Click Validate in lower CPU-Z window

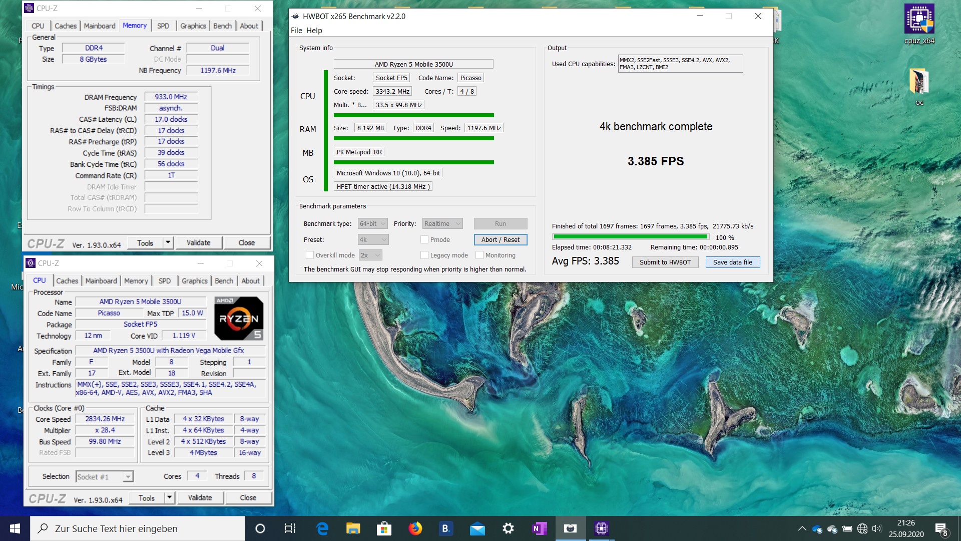pyautogui.click(x=200, y=497)
